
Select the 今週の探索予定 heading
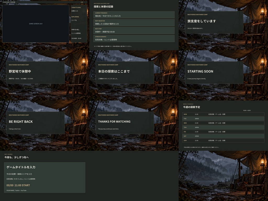pyautogui.click(x=191, y=107)
